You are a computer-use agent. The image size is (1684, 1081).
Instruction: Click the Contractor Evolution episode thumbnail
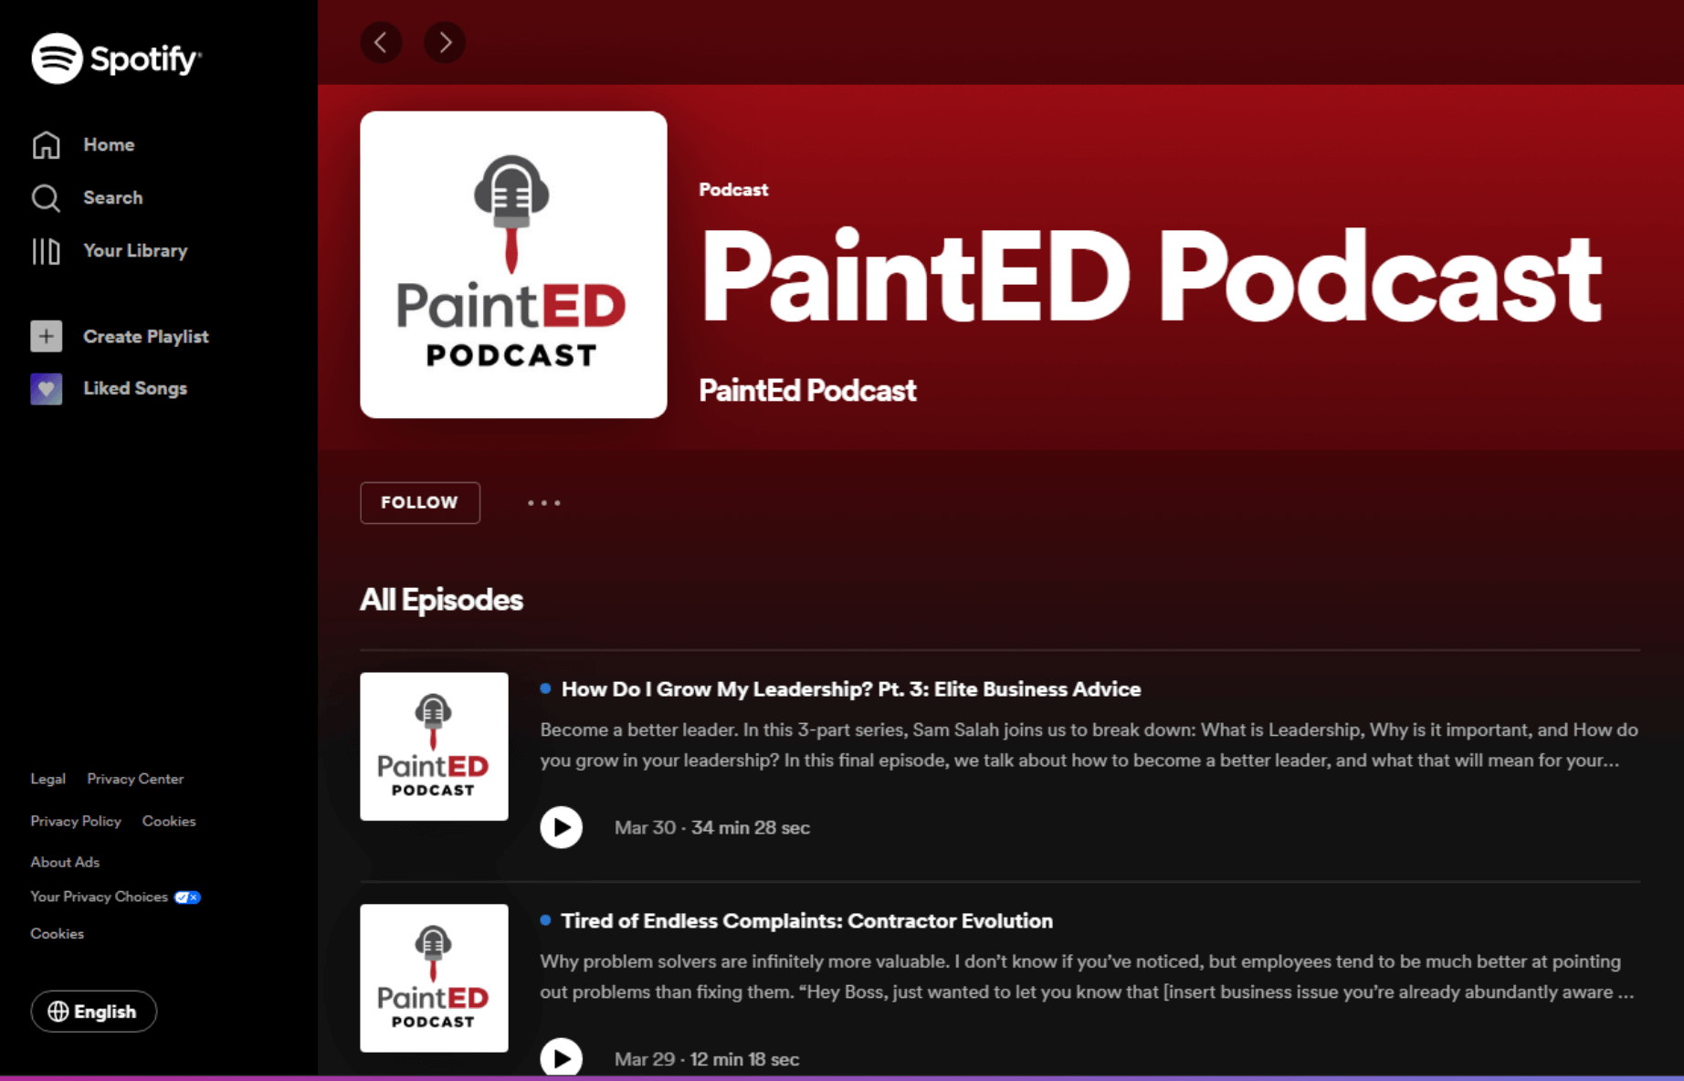point(434,978)
